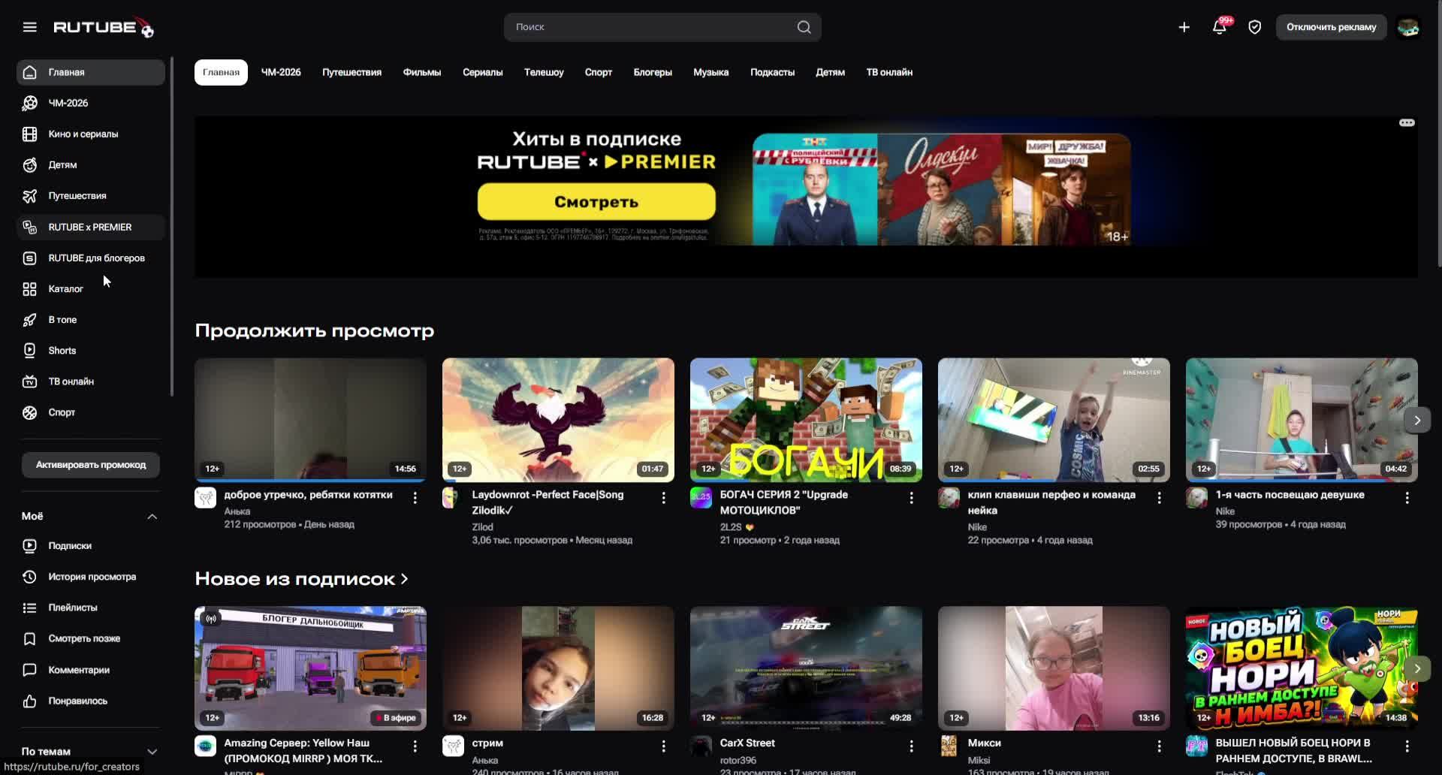
Task: Open options for Laydownrot Perfect Face video
Action: (x=663, y=498)
